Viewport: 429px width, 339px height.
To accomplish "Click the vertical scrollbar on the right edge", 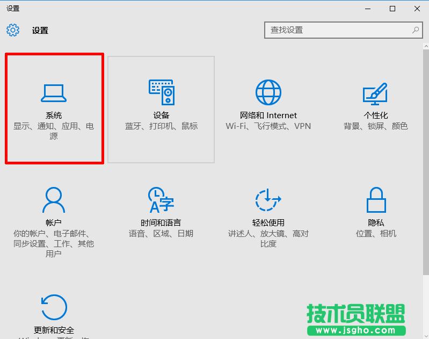I will pos(426,161).
